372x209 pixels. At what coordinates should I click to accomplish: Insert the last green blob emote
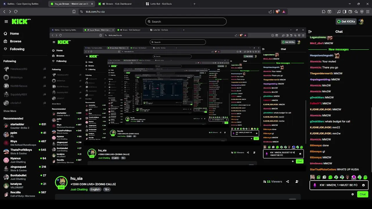click(365, 177)
